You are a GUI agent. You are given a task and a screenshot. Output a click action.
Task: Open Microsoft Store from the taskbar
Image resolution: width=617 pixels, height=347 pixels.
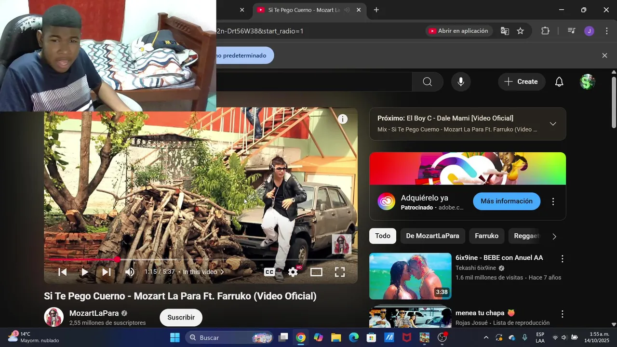tap(371, 337)
